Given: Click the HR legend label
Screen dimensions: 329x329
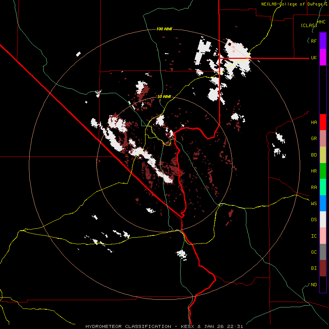Looking at the screenshot, I should (314, 171).
